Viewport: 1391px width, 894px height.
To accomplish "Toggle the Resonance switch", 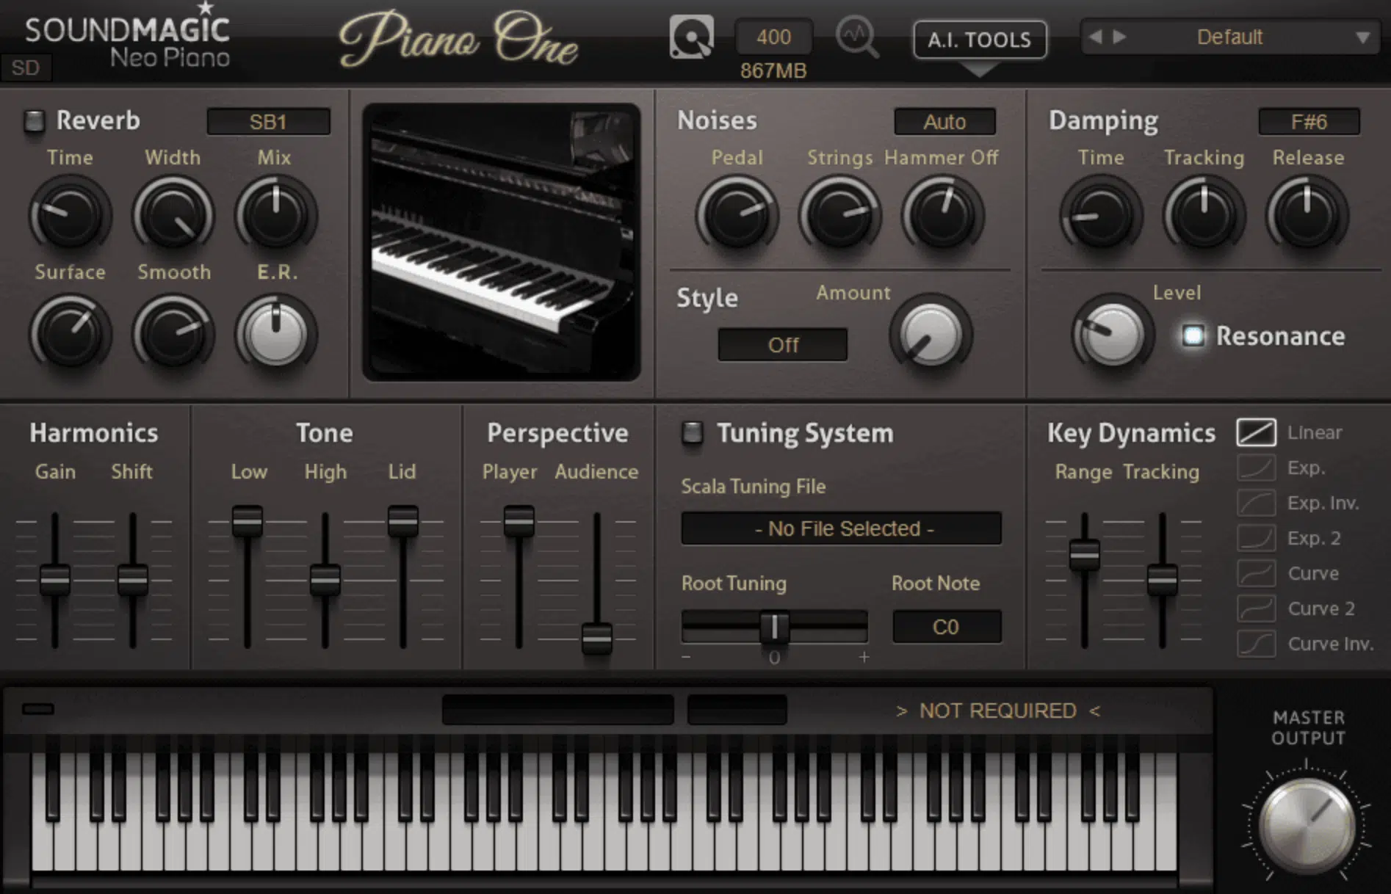I will pyautogui.click(x=1193, y=335).
